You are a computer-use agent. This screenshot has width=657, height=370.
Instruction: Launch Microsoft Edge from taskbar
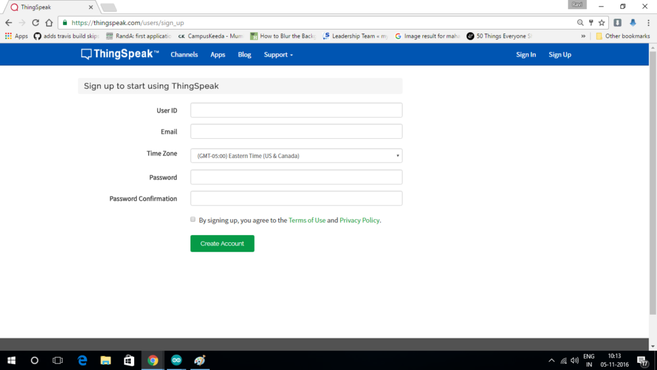[x=82, y=360]
